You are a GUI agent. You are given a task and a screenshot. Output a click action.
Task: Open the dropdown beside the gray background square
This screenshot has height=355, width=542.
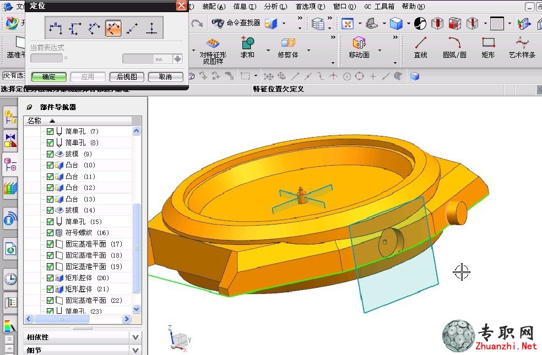pyautogui.click(x=510, y=24)
